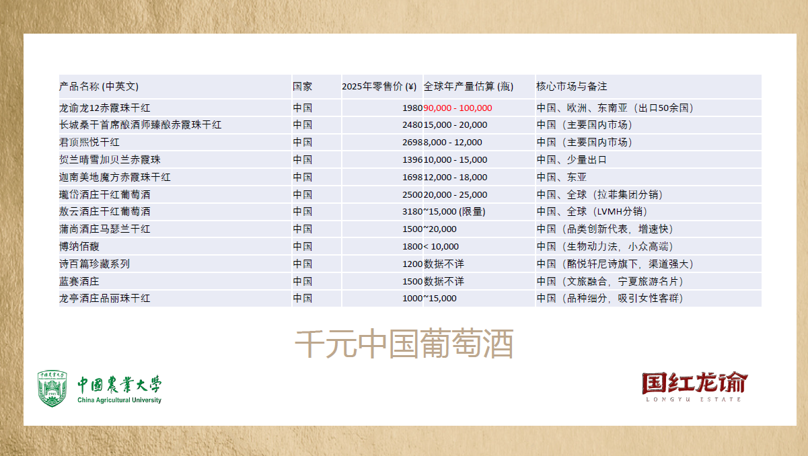The width and height of the screenshot is (808, 456).
Task: Click the price 2500 in the 瓏岱酒庄 row
Action: click(x=412, y=195)
